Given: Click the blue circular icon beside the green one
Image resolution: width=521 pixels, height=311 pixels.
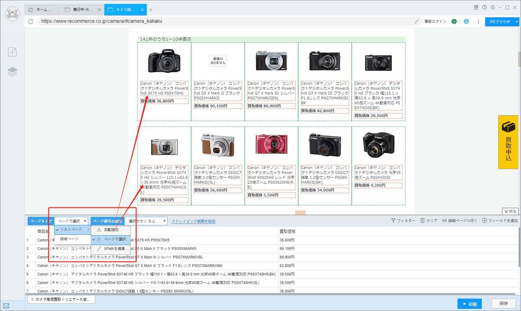Looking at the screenshot, I should (466, 21).
